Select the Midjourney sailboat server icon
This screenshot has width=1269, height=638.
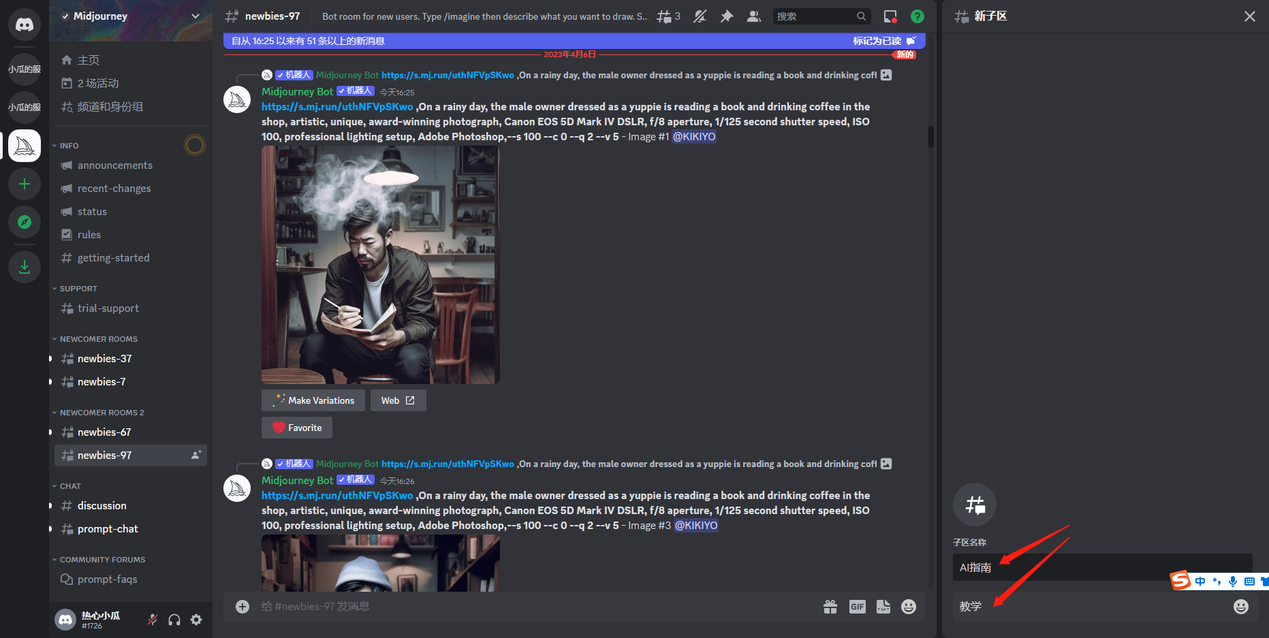pyautogui.click(x=25, y=146)
